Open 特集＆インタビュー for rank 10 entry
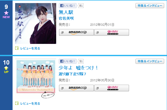 click(x=150, y=61)
